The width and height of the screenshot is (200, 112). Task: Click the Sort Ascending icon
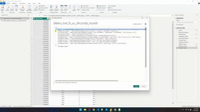click(70, 6)
